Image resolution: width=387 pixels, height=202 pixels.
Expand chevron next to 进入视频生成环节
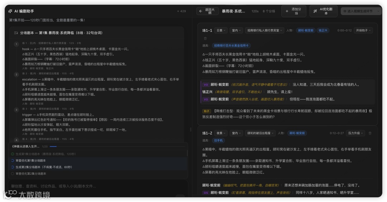point(378,11)
